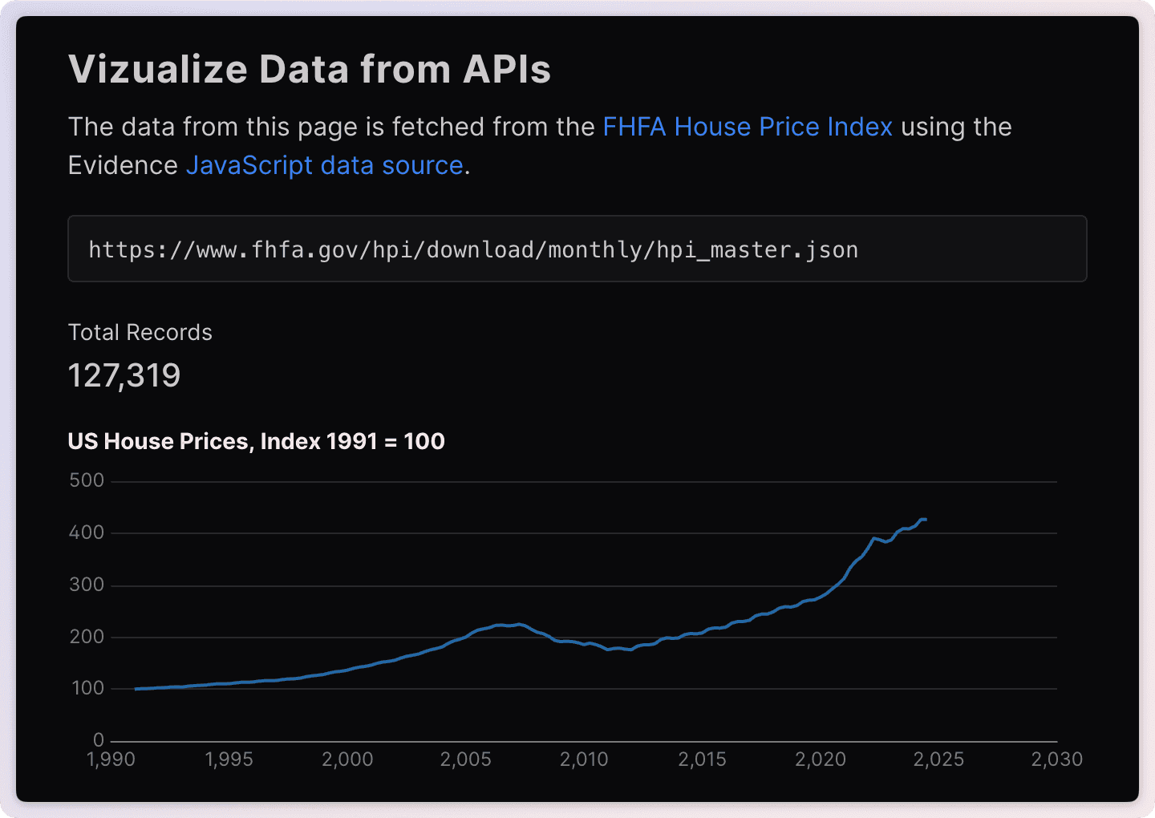Click the 127,319 total records value
1155x818 pixels.
(124, 375)
